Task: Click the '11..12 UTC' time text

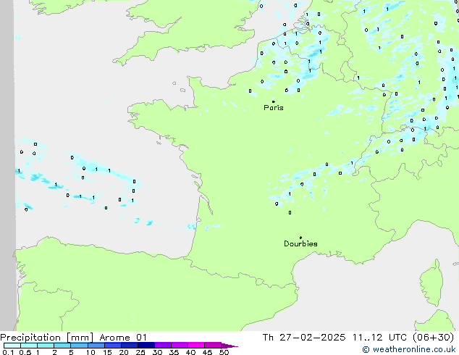Action: [379, 338]
